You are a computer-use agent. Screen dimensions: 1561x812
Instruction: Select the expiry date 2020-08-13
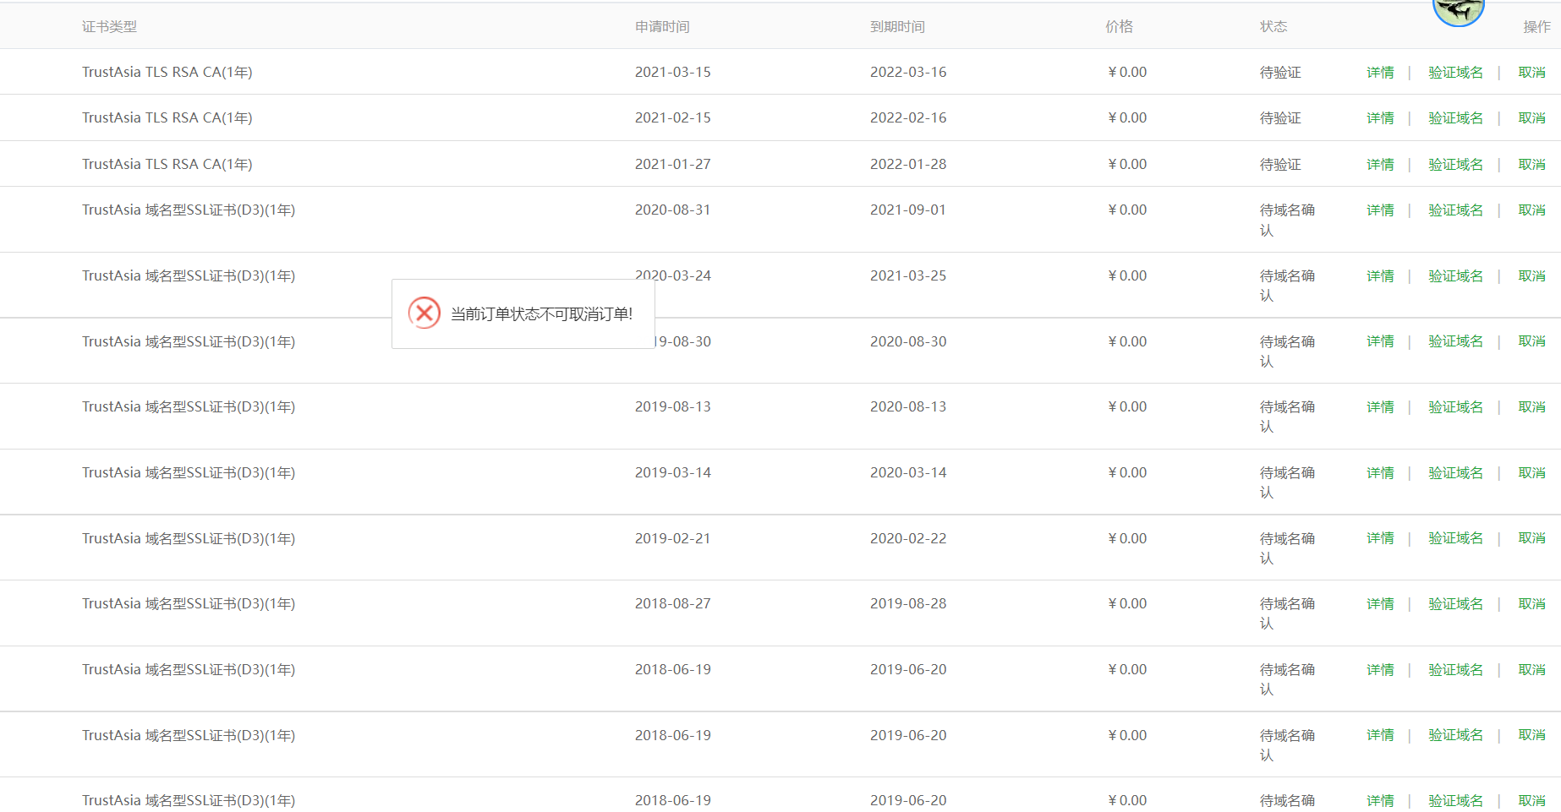tap(908, 407)
